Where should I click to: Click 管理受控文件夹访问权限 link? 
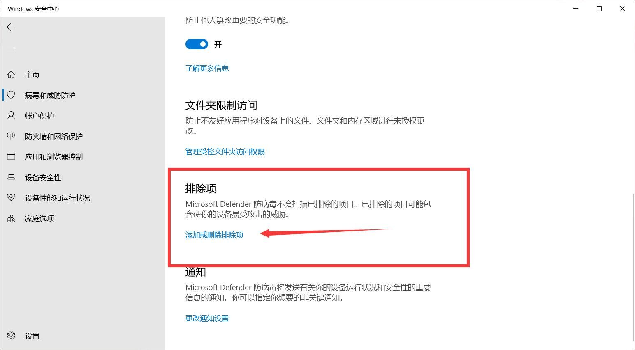point(225,152)
